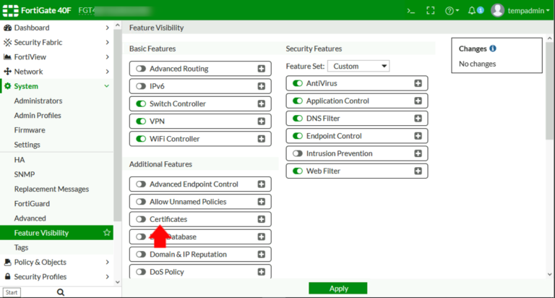Expand Certificates details plus icon
Screen dimensions: 555x298
click(261, 219)
